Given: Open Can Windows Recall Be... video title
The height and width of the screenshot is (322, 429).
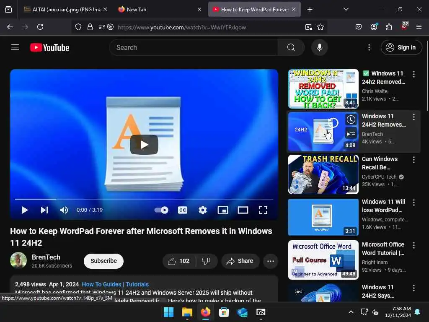Looking at the screenshot, I should [380, 163].
